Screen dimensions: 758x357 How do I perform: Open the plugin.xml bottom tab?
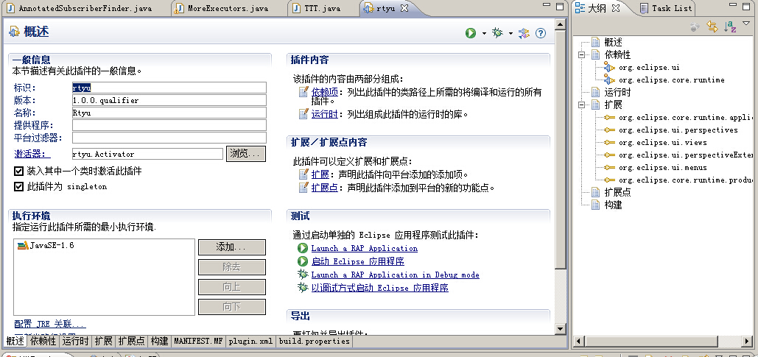pos(250,341)
